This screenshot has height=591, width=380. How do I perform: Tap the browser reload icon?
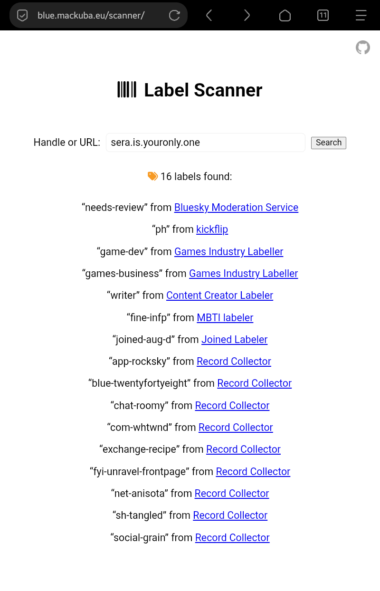(x=174, y=15)
